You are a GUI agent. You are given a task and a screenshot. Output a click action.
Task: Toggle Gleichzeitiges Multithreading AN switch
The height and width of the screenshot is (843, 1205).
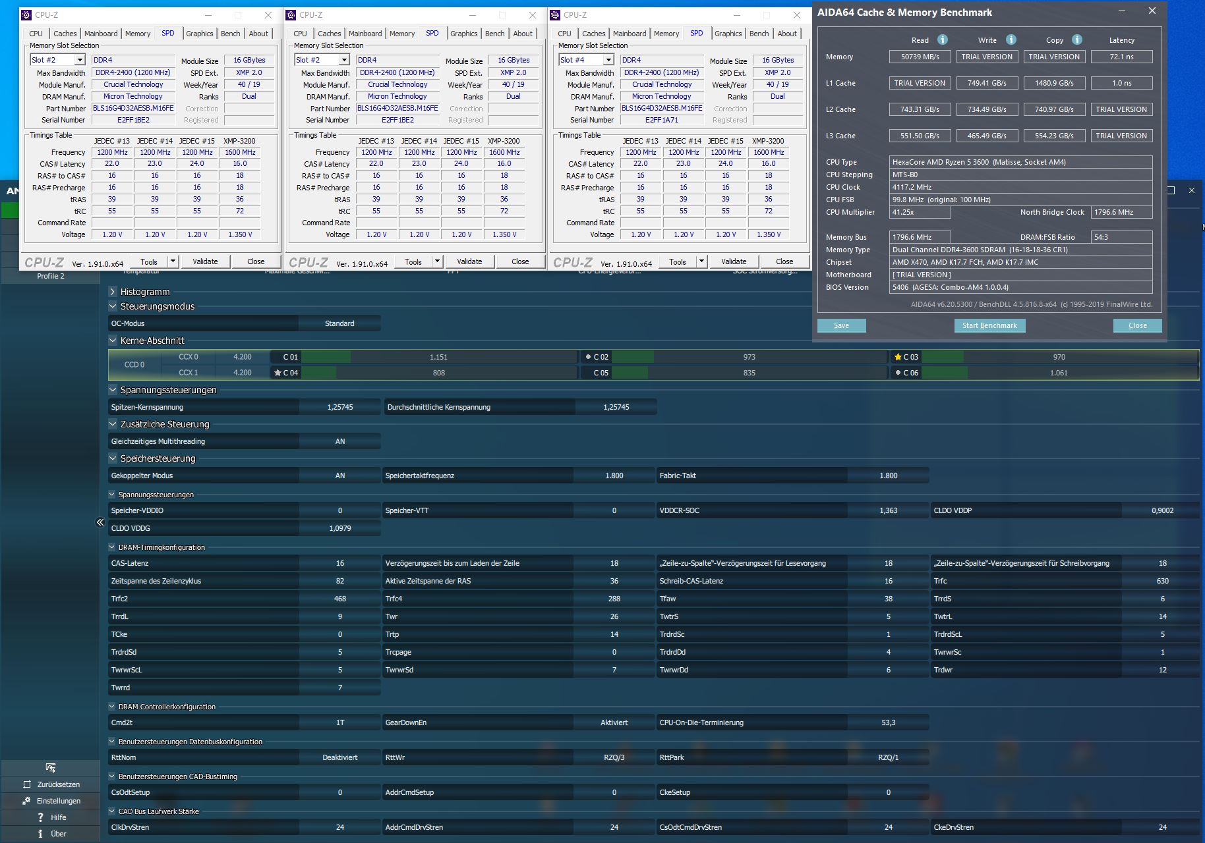coord(339,441)
